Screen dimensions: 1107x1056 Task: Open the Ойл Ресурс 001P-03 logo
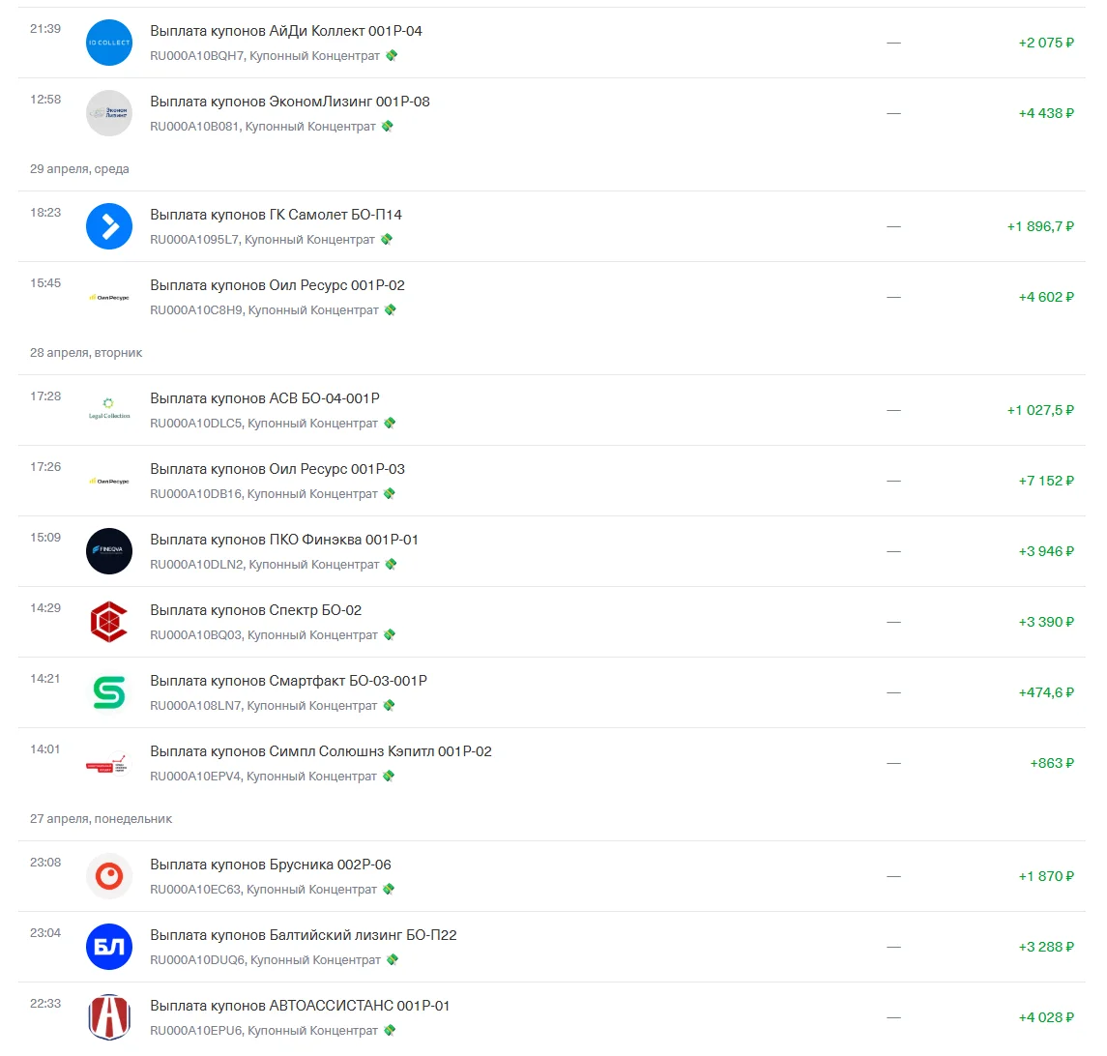108,481
